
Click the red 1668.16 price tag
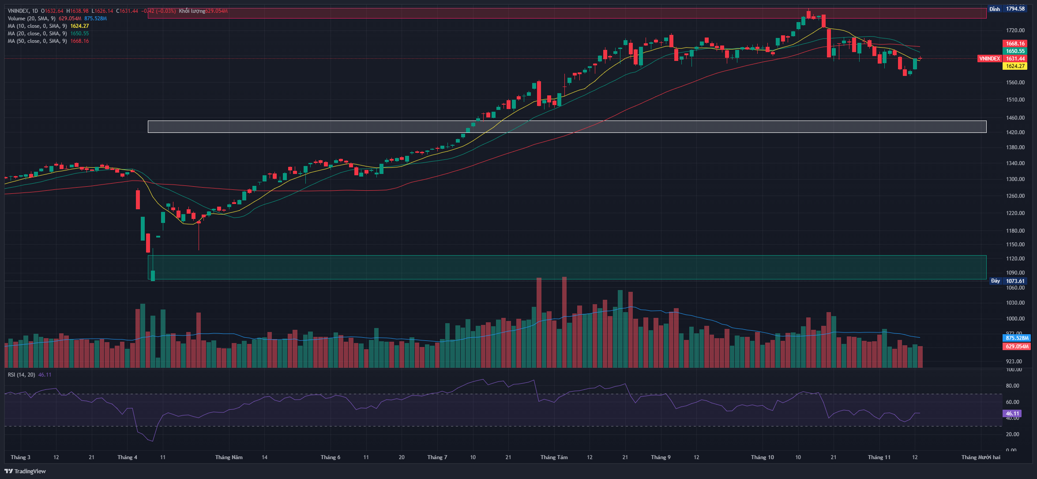1015,44
